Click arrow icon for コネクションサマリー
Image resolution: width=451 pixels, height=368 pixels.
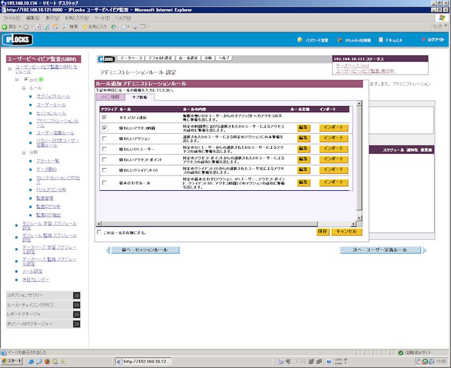(x=77, y=295)
